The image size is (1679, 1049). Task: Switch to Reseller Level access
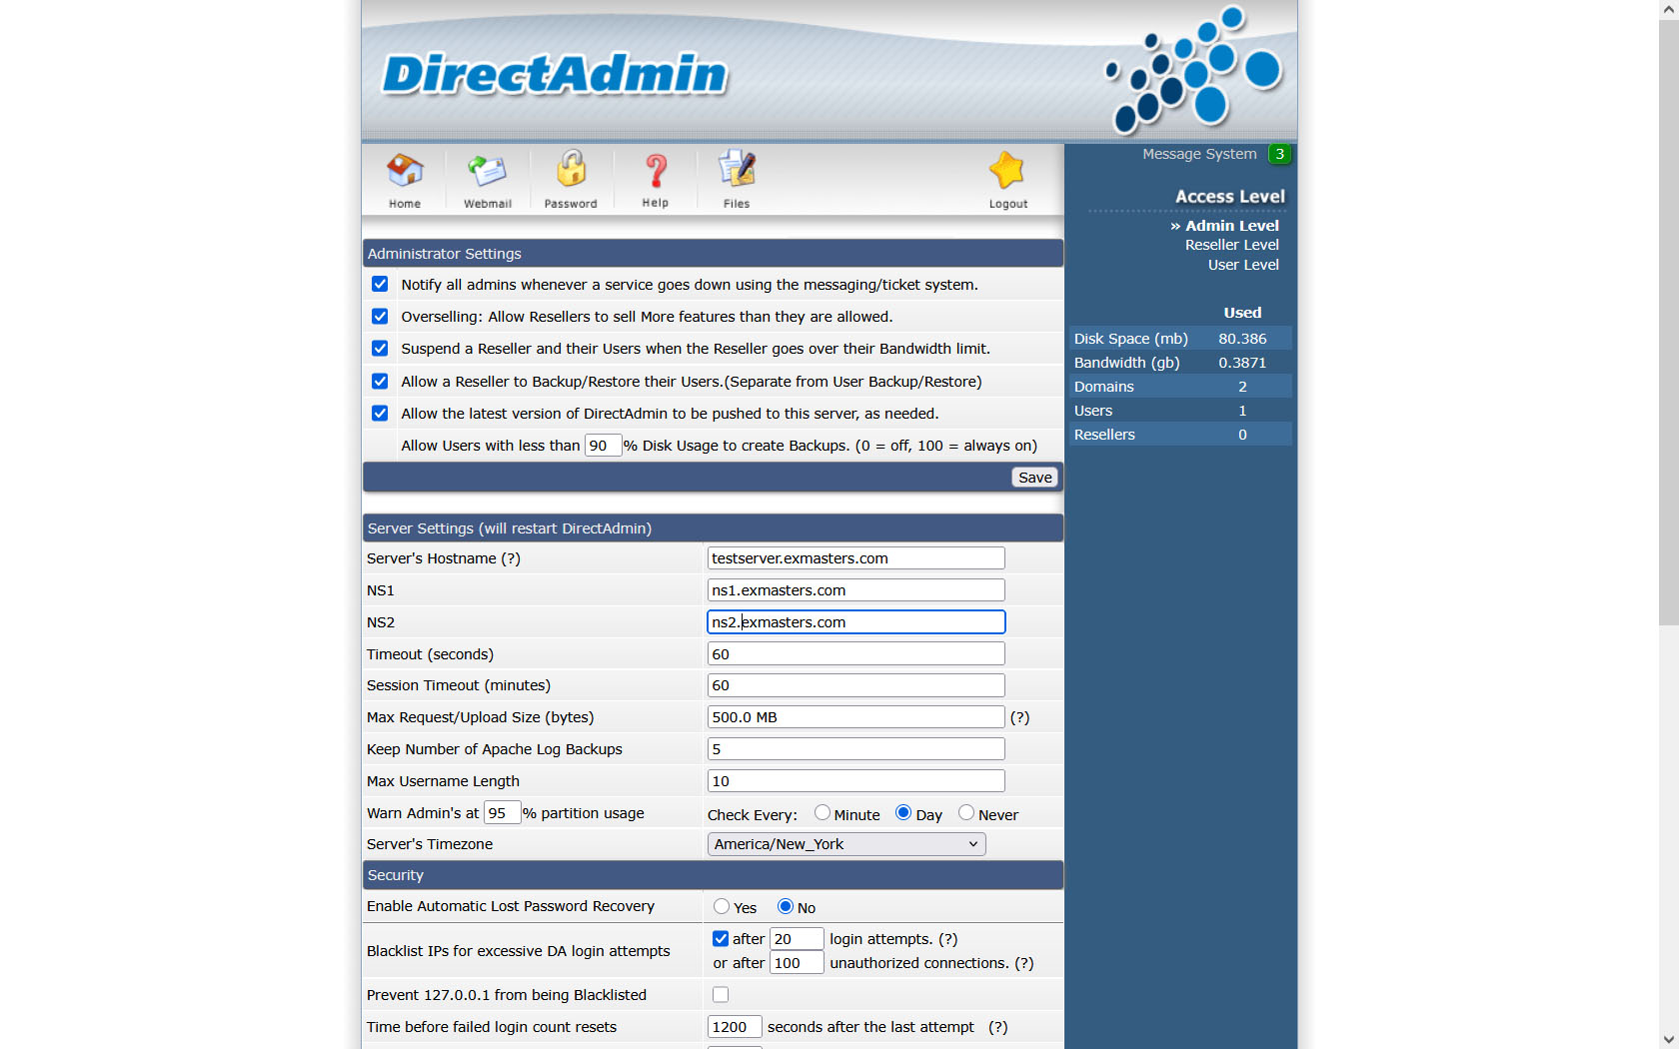click(1231, 245)
